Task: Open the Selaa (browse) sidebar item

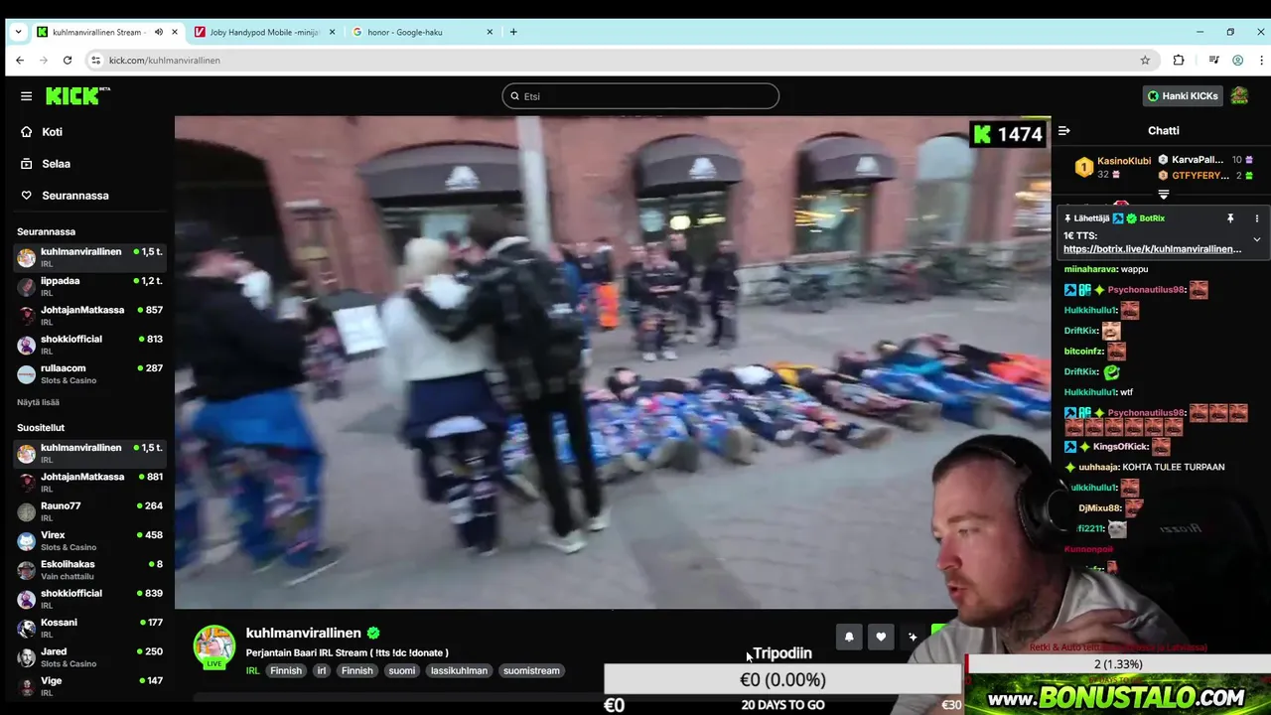Action: [x=56, y=164]
